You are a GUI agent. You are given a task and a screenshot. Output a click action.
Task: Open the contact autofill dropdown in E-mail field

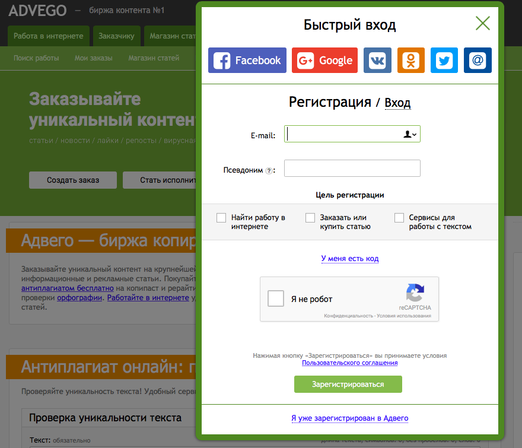click(410, 134)
